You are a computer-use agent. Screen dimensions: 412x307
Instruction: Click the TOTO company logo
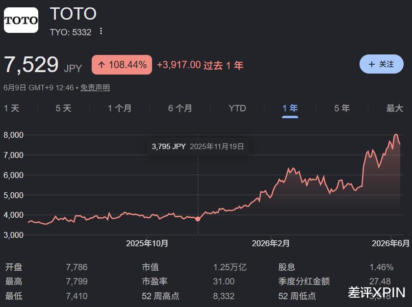pyautogui.click(x=21, y=20)
